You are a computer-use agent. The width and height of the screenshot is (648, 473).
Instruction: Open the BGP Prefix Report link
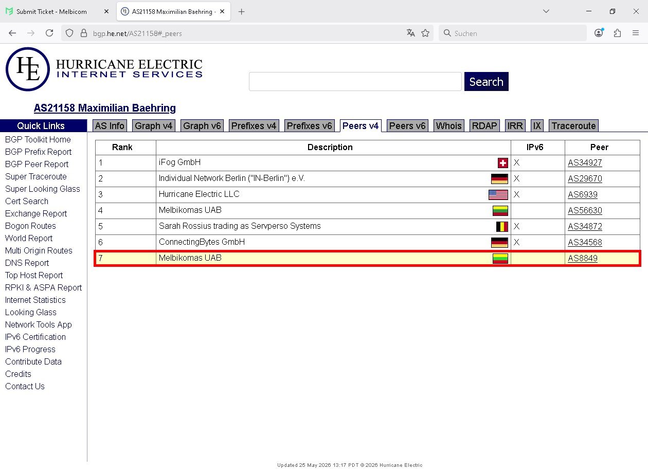tap(39, 152)
